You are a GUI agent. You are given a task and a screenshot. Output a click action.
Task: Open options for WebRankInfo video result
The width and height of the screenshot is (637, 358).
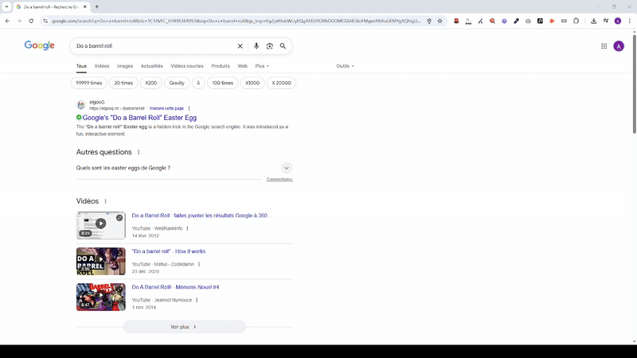coord(187,228)
